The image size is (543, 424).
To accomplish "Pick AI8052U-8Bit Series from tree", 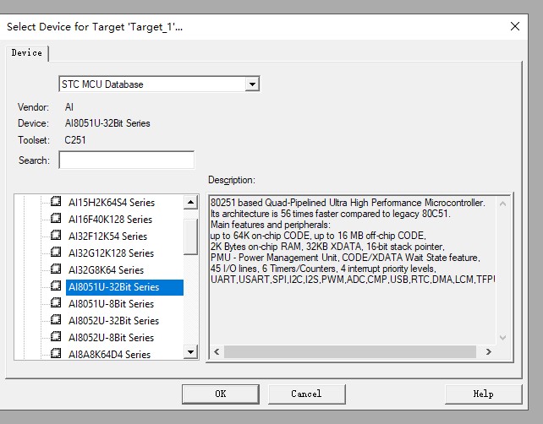I will point(111,338).
